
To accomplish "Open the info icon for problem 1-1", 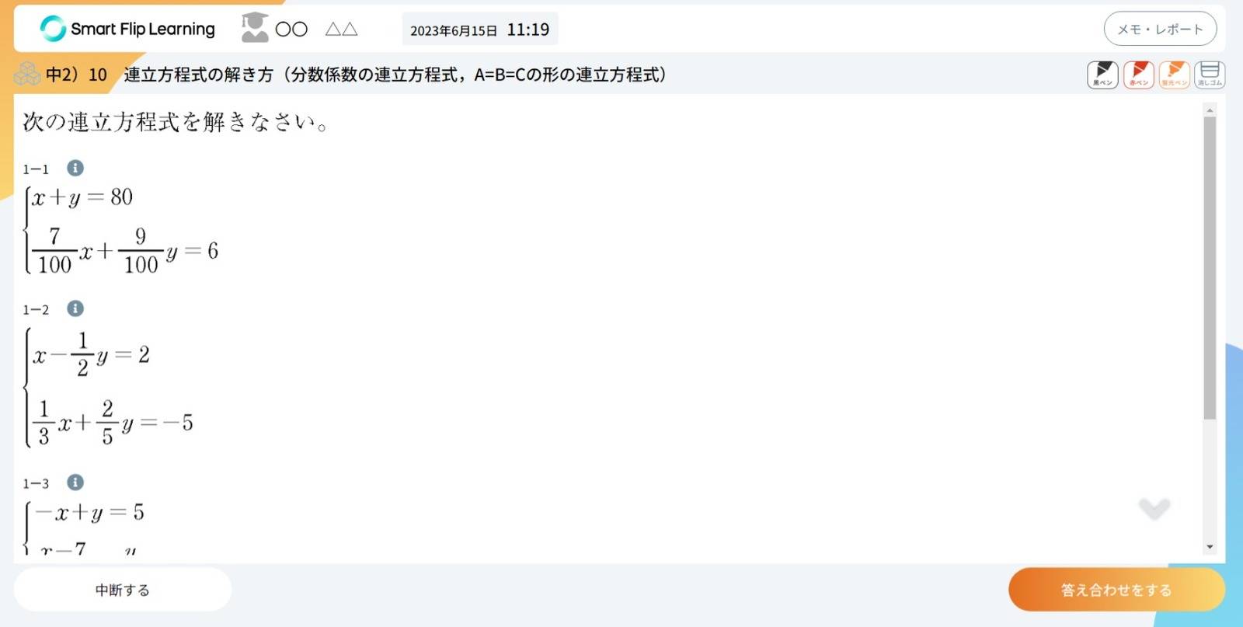I will tap(75, 168).
